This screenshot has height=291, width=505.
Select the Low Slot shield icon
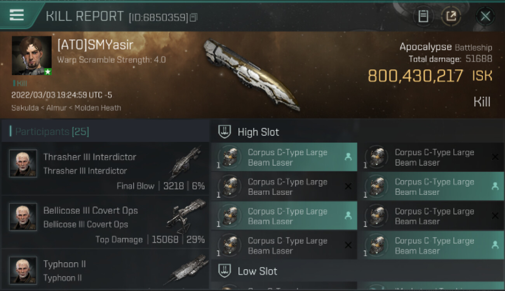click(x=225, y=271)
